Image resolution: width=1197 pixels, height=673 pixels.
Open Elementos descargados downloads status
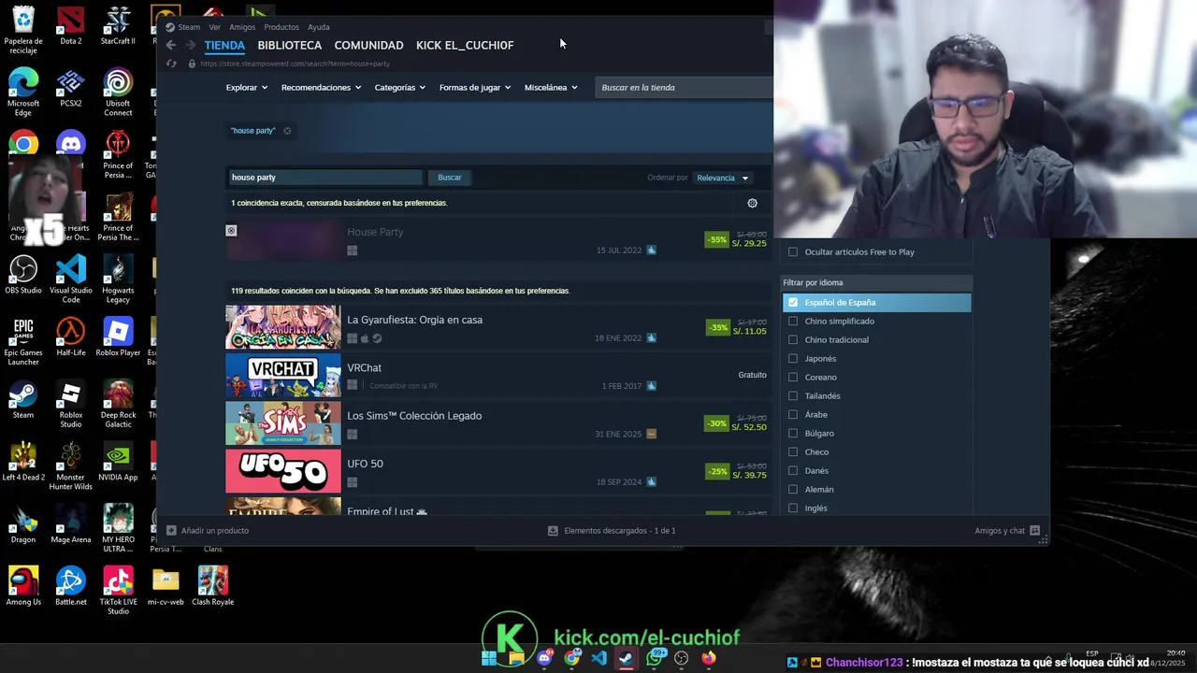click(x=612, y=531)
